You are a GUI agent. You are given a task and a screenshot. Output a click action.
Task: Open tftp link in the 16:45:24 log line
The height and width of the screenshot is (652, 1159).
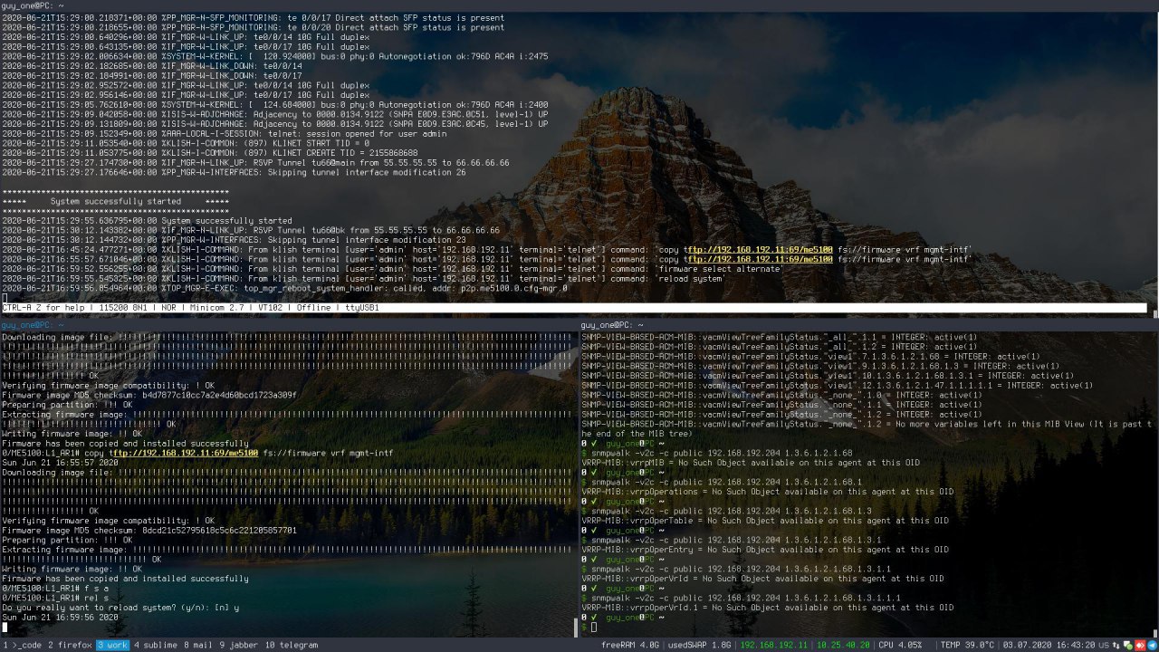760,249
